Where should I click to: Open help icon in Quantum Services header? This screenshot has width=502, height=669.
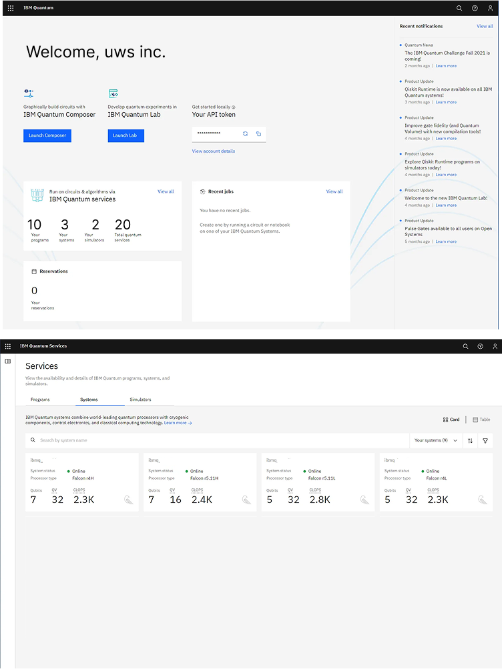(480, 346)
